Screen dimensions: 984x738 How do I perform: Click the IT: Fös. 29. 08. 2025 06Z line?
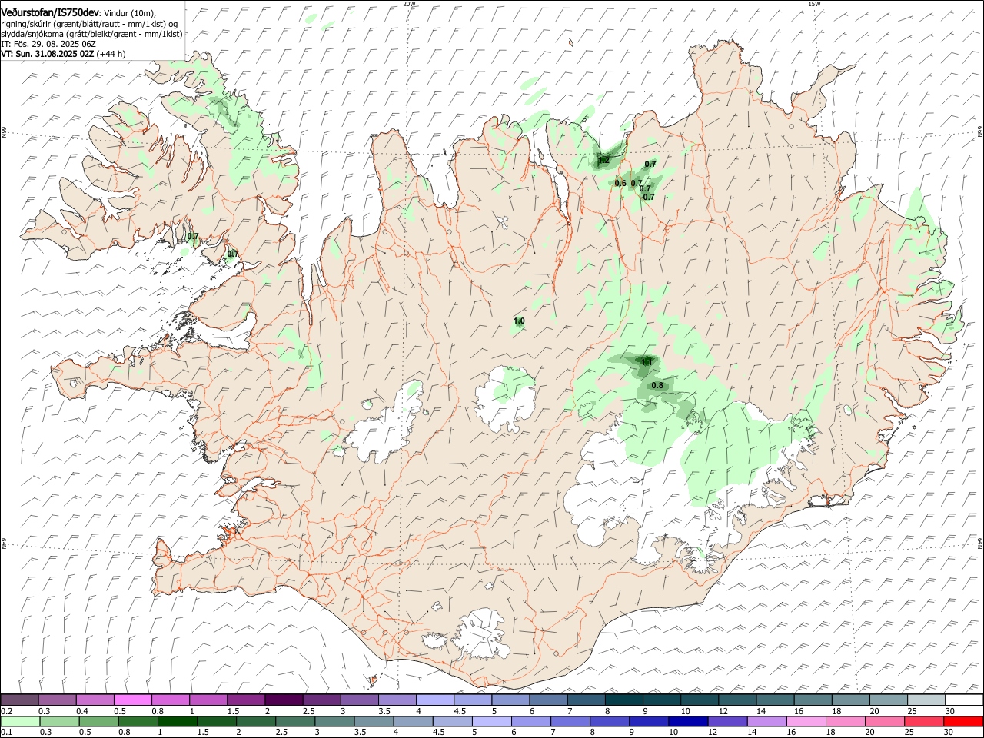point(48,44)
